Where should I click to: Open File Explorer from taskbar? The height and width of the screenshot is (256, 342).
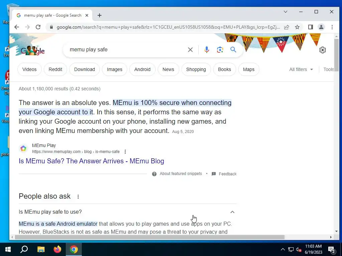(41, 249)
